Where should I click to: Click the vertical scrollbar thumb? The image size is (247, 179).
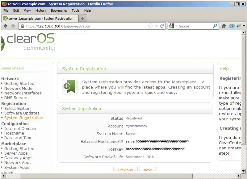click(243, 89)
